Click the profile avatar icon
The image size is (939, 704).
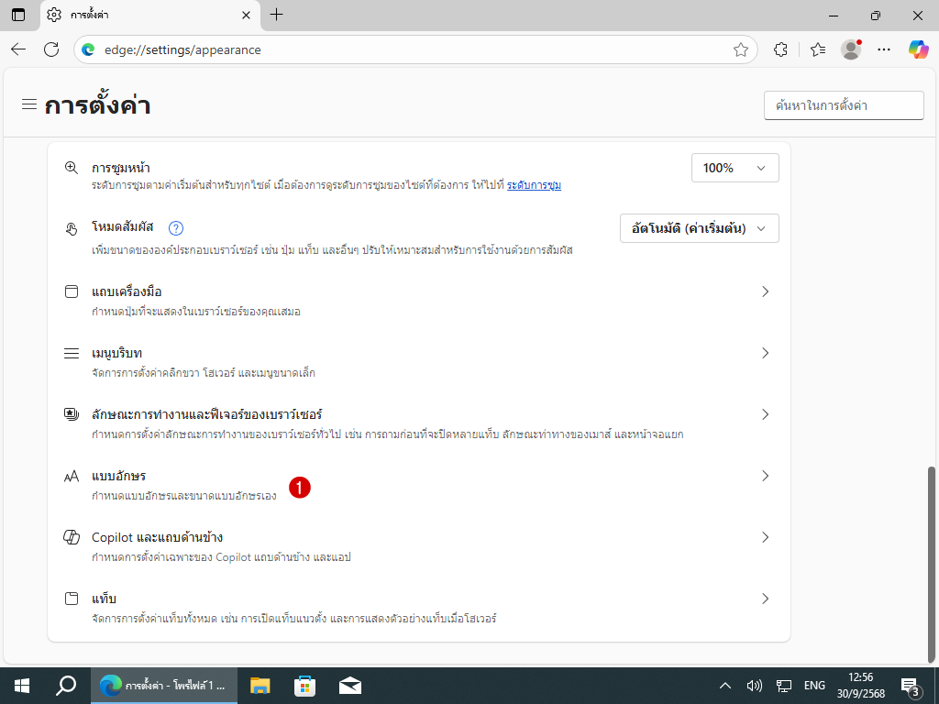(851, 49)
